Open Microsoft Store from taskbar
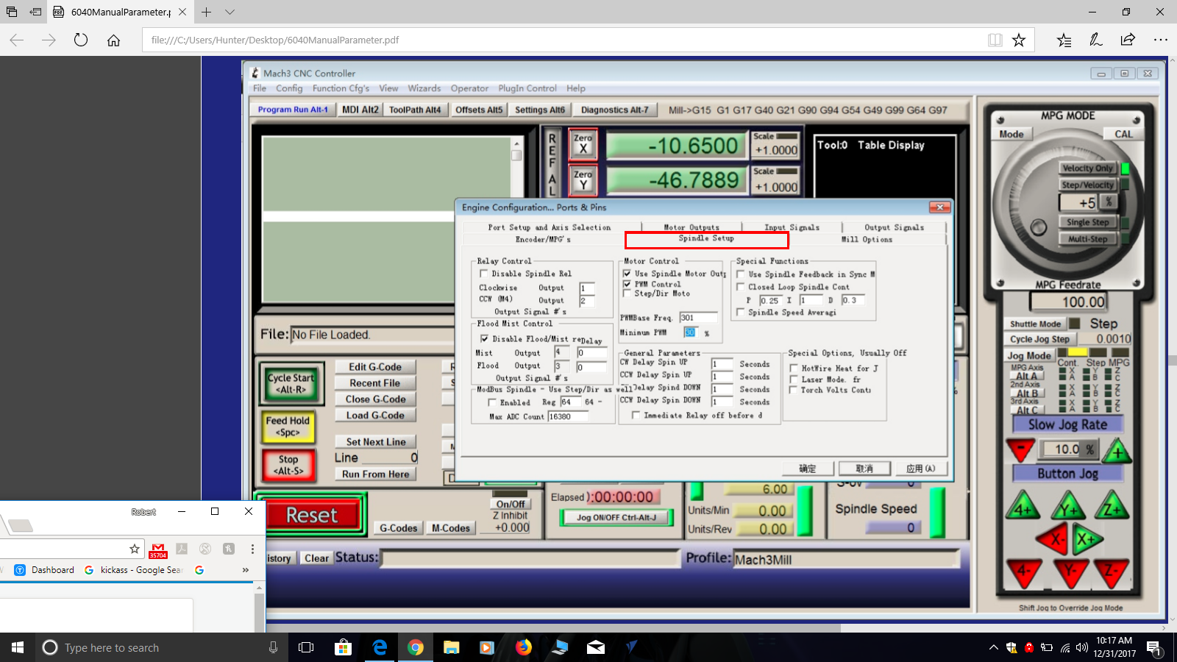The height and width of the screenshot is (662, 1177). (x=343, y=647)
